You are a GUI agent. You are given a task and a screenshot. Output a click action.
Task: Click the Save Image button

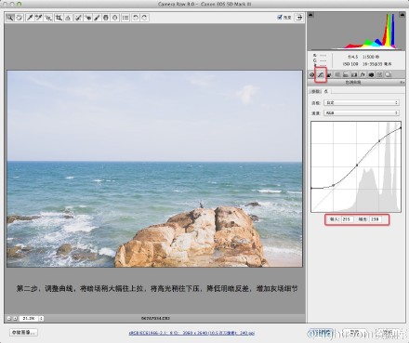[23, 333]
